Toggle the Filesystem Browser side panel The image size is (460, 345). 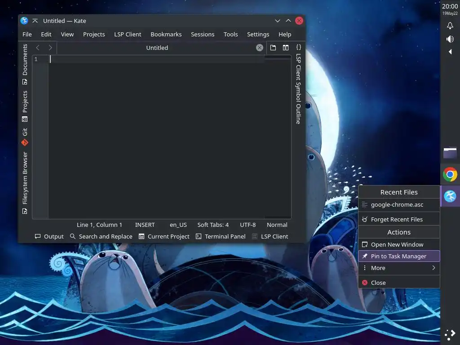coord(25,183)
